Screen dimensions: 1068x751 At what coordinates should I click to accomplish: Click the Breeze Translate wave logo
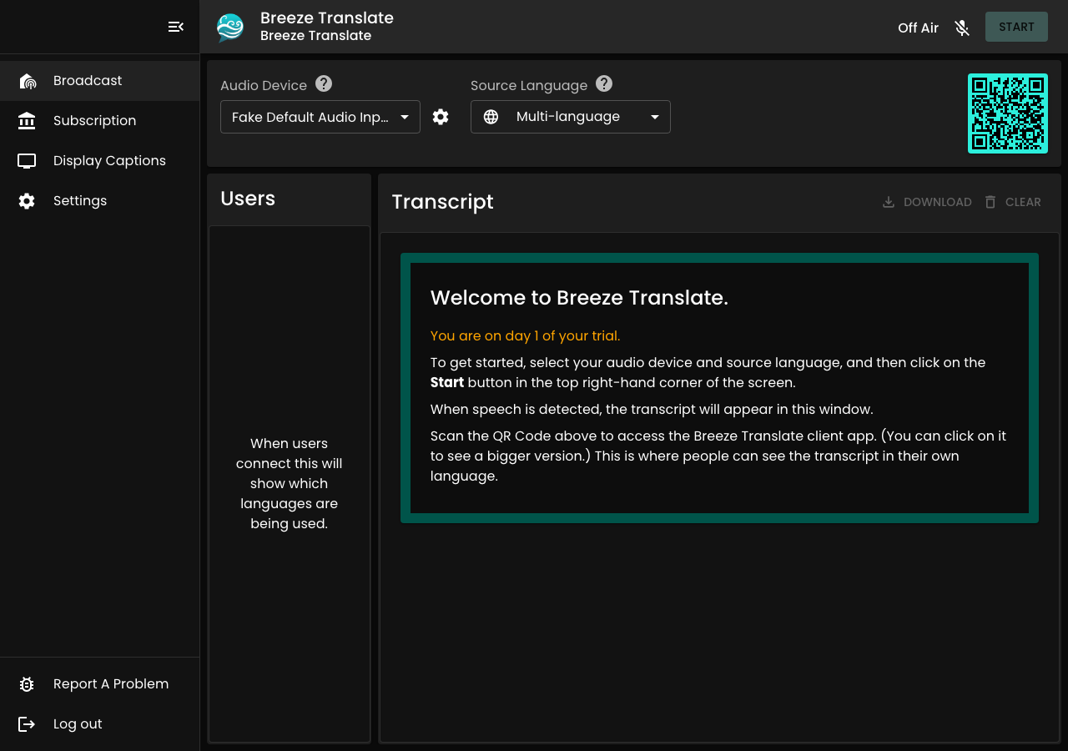pyautogui.click(x=230, y=28)
